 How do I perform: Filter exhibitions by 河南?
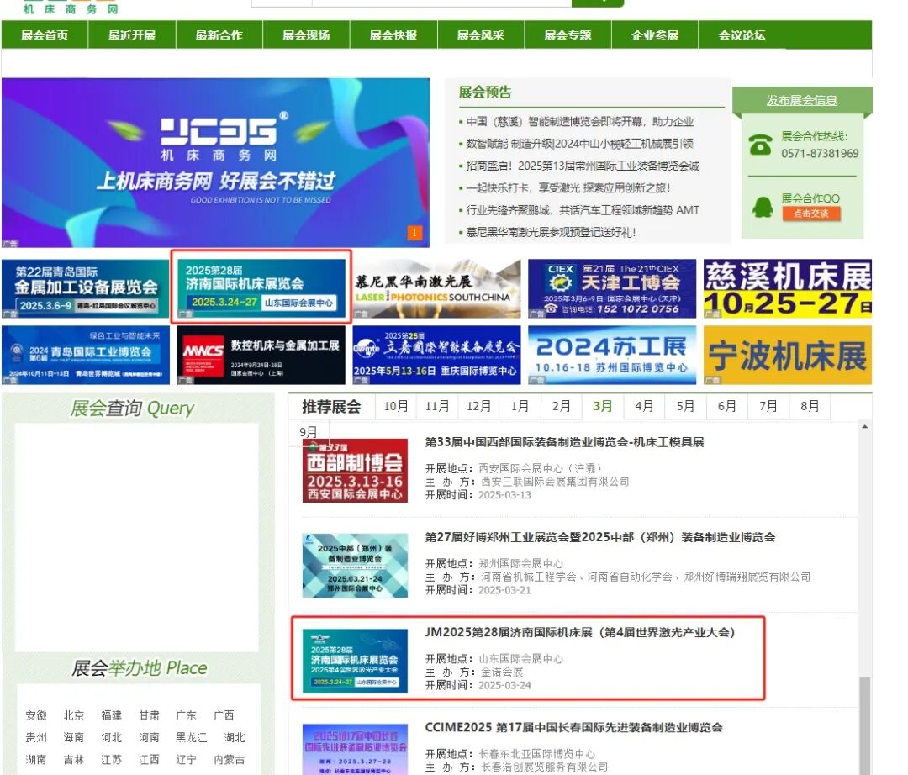coord(149,737)
